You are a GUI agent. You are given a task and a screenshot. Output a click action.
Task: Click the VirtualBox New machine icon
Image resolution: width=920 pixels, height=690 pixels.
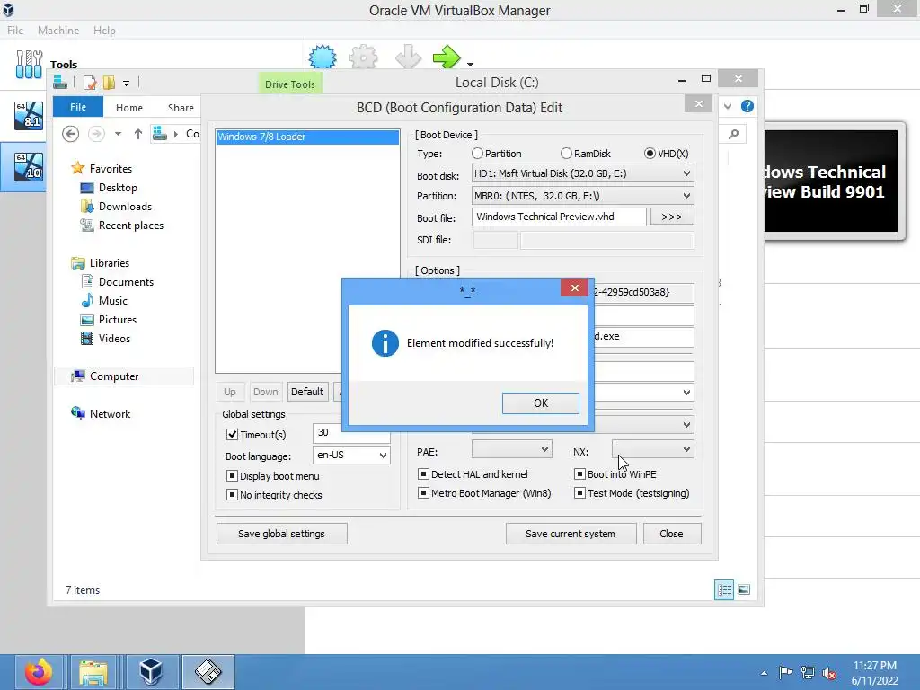323,57
